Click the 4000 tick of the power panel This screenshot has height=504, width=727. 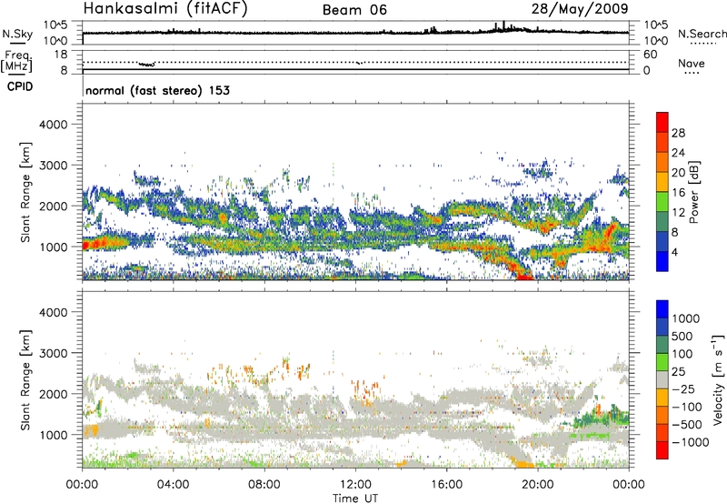(53, 125)
